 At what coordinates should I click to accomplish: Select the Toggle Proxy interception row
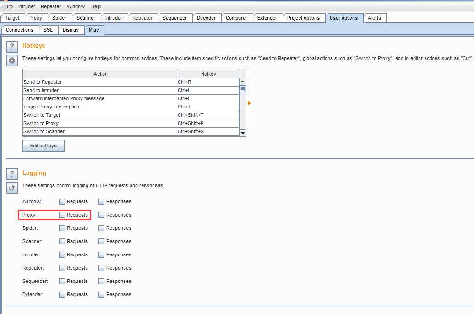pyautogui.click(x=131, y=107)
